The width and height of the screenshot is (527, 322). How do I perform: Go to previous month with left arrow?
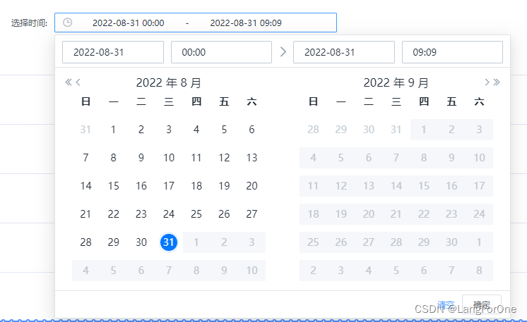point(78,82)
